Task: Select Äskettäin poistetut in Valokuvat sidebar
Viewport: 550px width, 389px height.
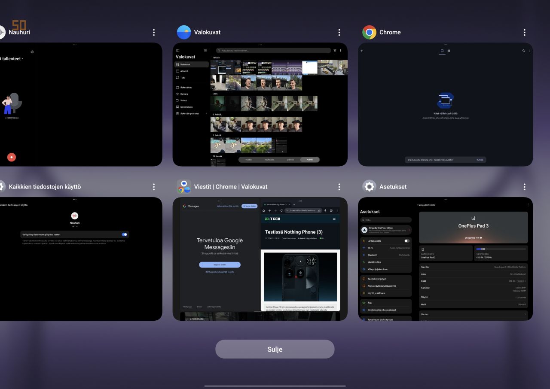Action: pyautogui.click(x=192, y=113)
